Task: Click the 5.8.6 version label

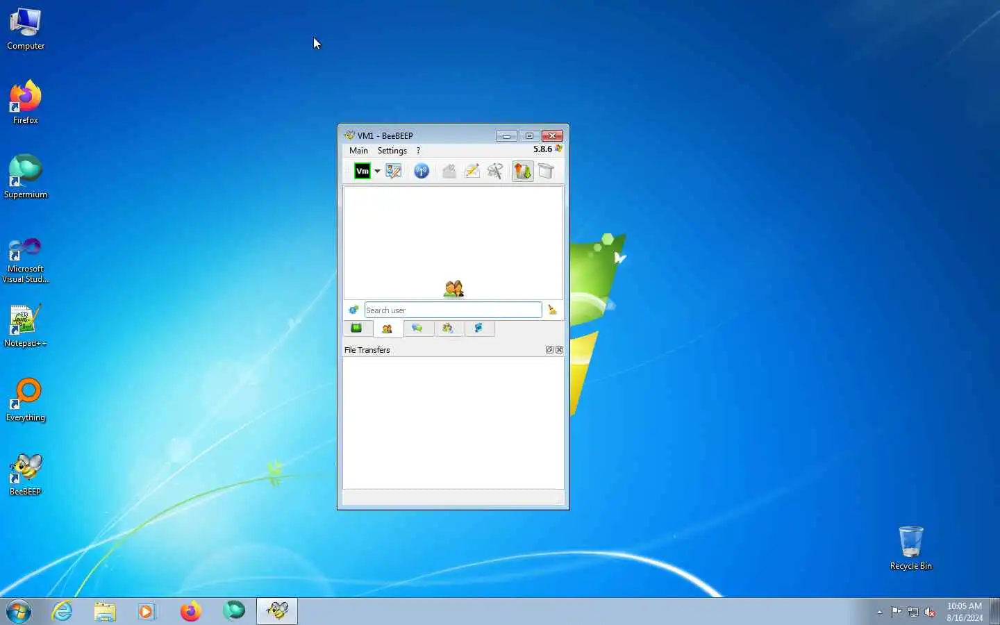Action: [542, 149]
